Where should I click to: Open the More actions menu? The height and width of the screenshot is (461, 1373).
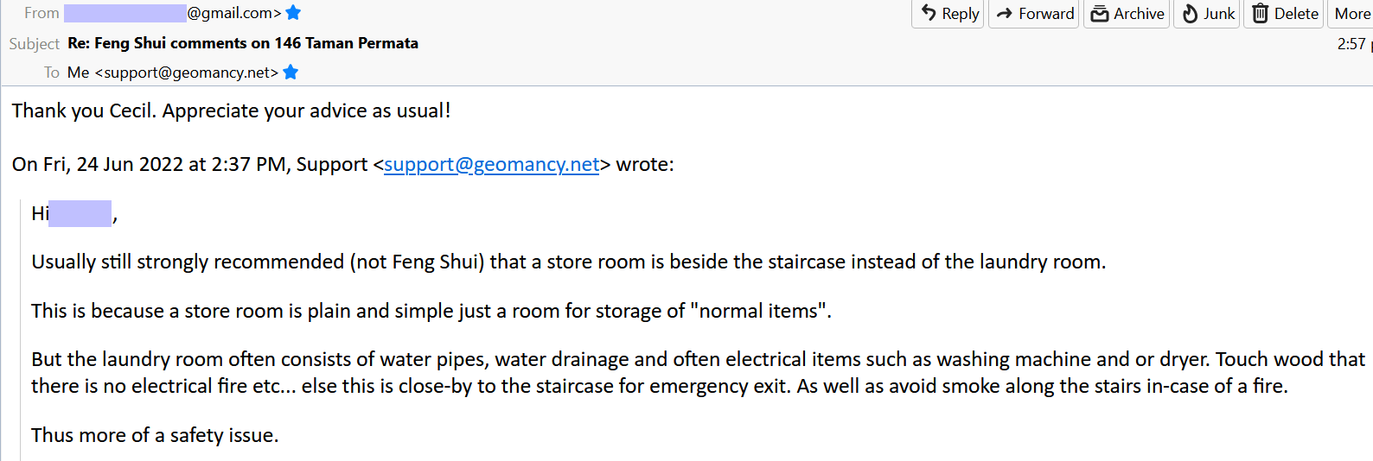pos(1351,14)
